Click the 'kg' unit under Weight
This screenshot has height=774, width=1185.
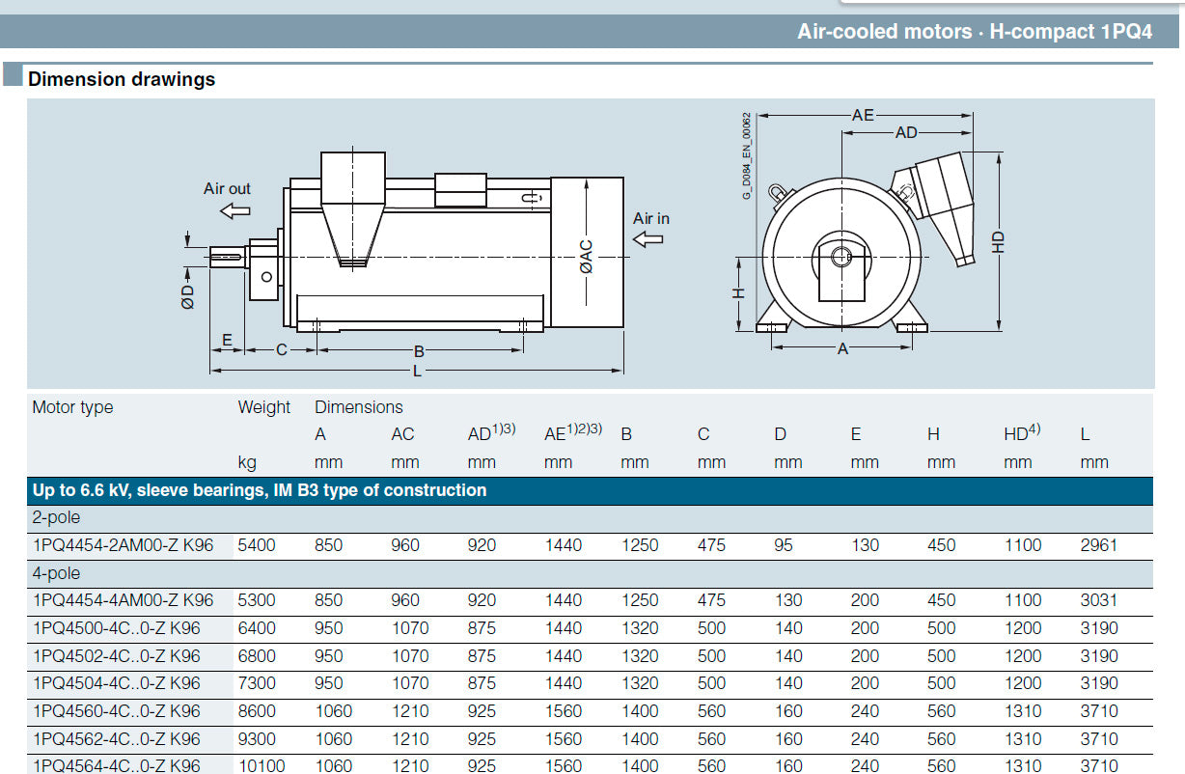click(x=247, y=462)
